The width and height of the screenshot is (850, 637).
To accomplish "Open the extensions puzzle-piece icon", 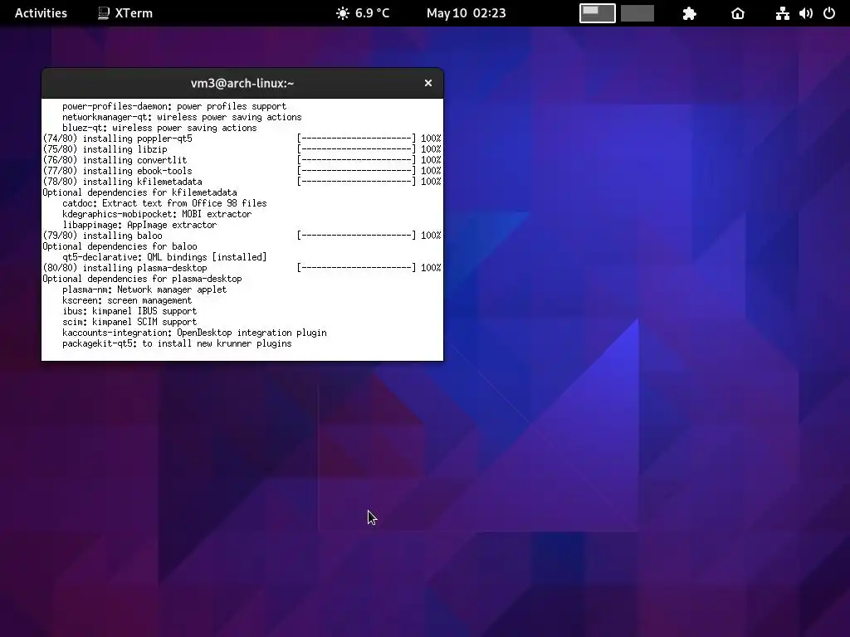I will click(690, 13).
